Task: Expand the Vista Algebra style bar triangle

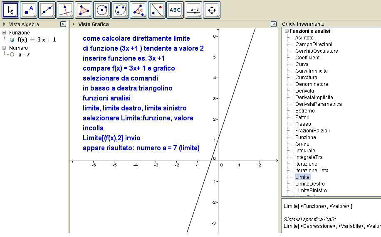Action: pos(4,24)
